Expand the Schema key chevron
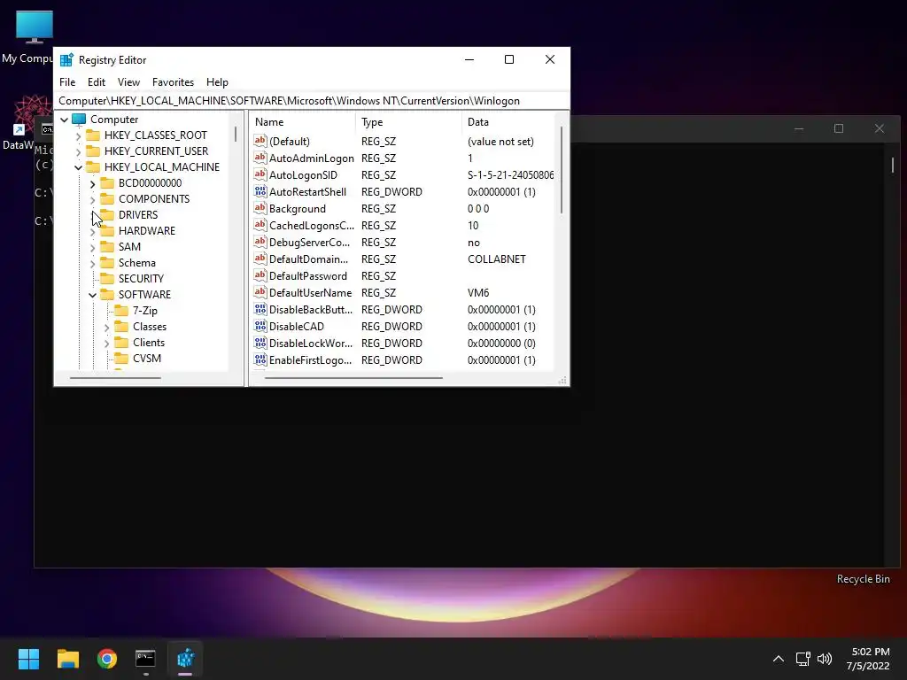 tap(92, 263)
